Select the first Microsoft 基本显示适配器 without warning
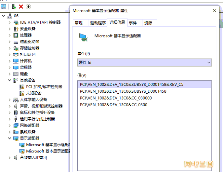Viewport: 223px width, 172px height. (48, 145)
